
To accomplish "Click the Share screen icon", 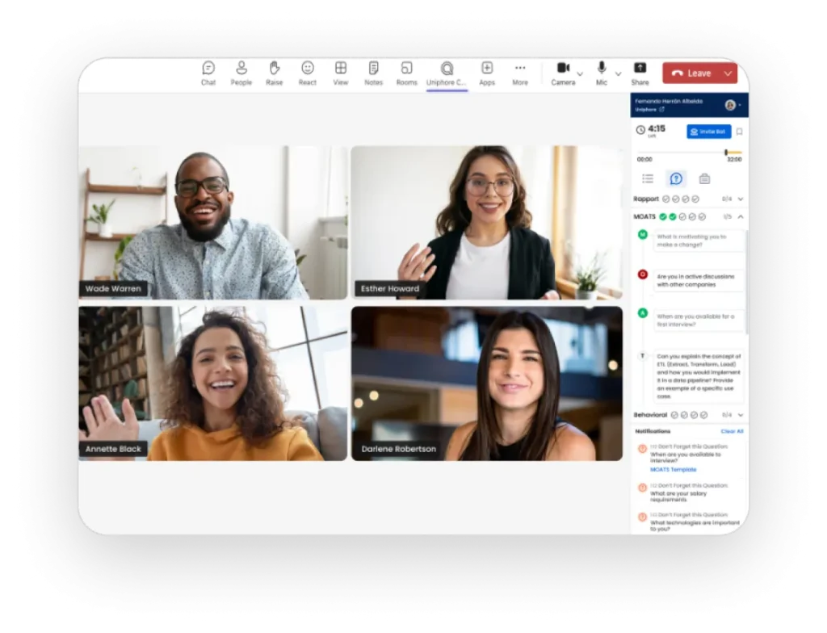I will click(640, 73).
